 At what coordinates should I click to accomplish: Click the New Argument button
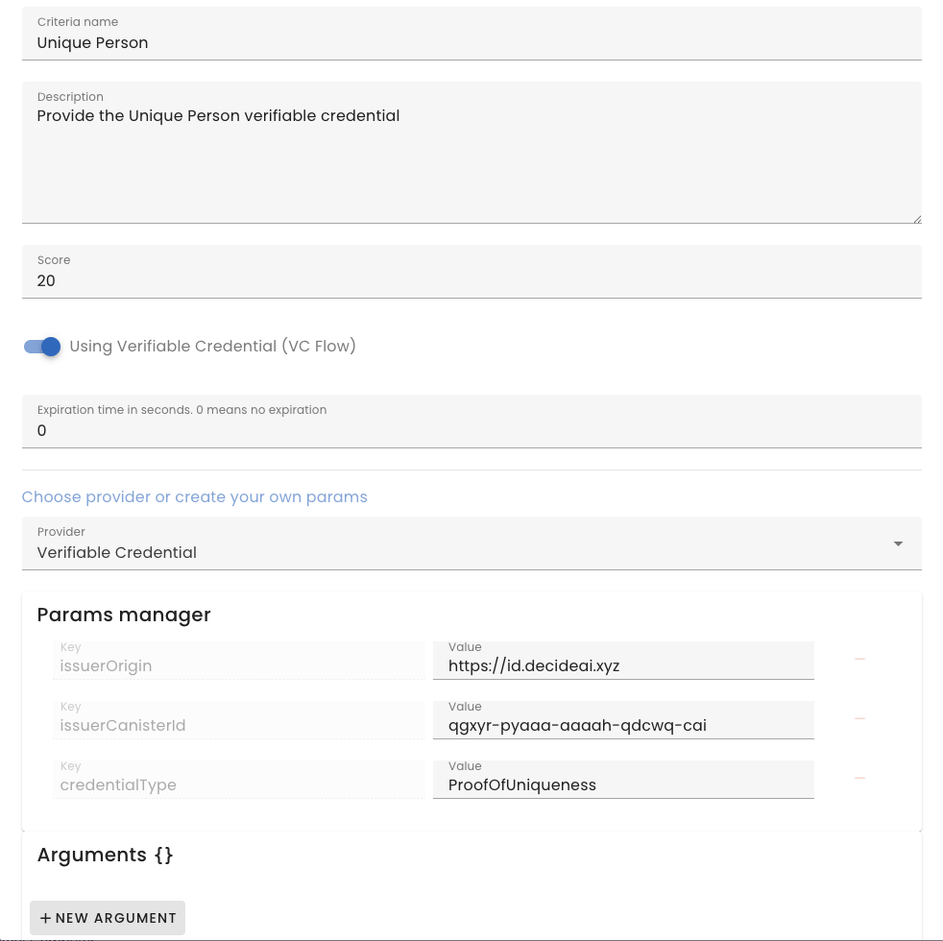coord(108,918)
